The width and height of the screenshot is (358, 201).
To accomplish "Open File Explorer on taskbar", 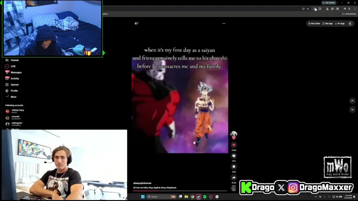I will coord(186,197).
